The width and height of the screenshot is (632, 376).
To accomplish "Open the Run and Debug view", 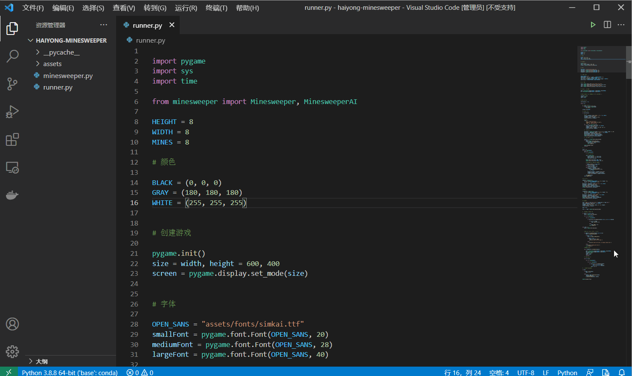I will pyautogui.click(x=12, y=112).
